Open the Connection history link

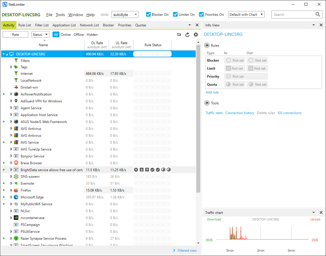coord(240,113)
